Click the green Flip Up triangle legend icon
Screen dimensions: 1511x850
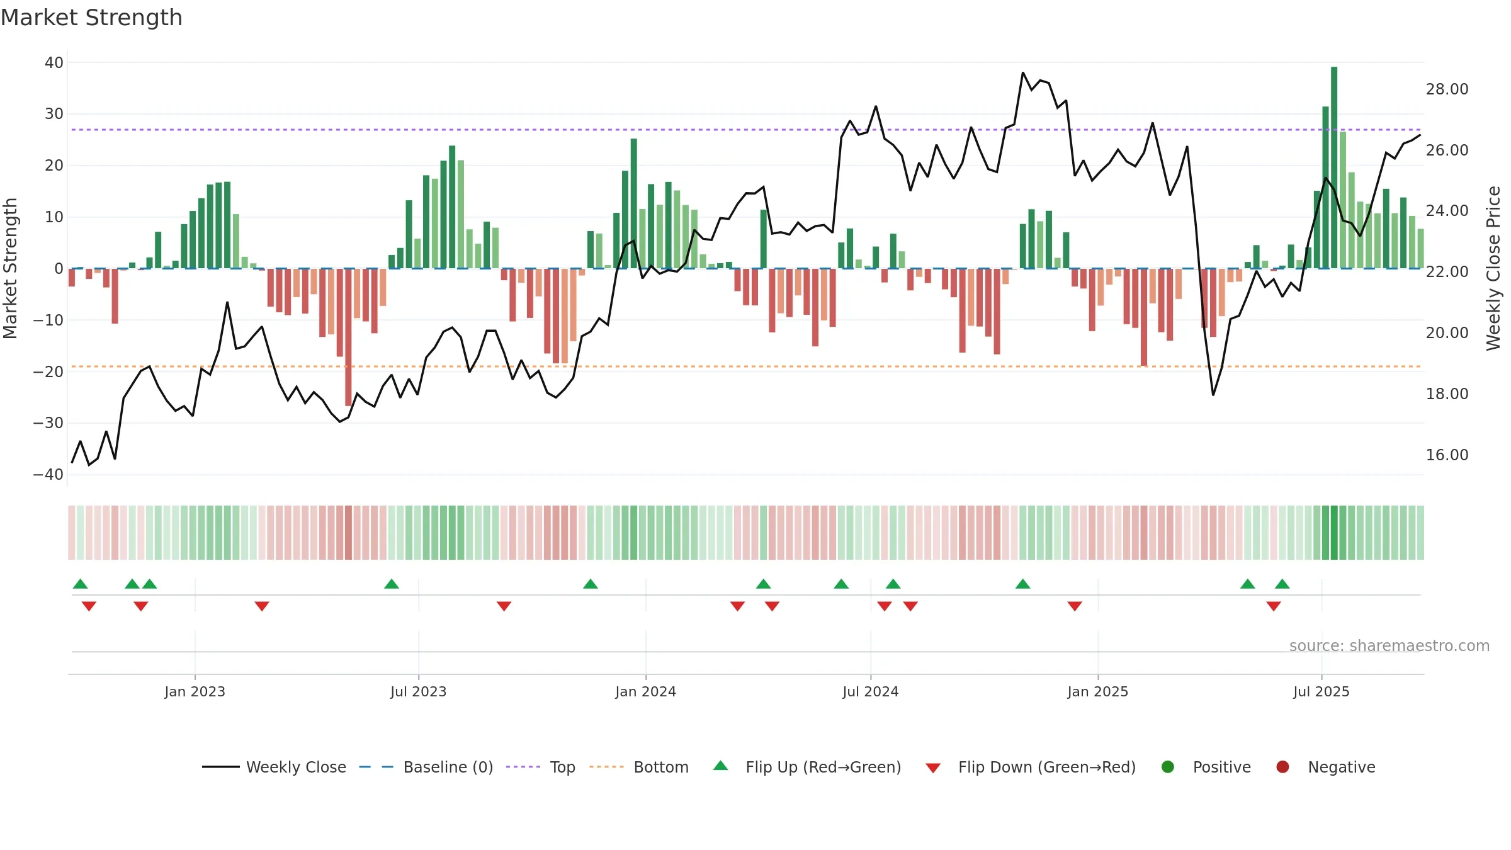pos(721,766)
